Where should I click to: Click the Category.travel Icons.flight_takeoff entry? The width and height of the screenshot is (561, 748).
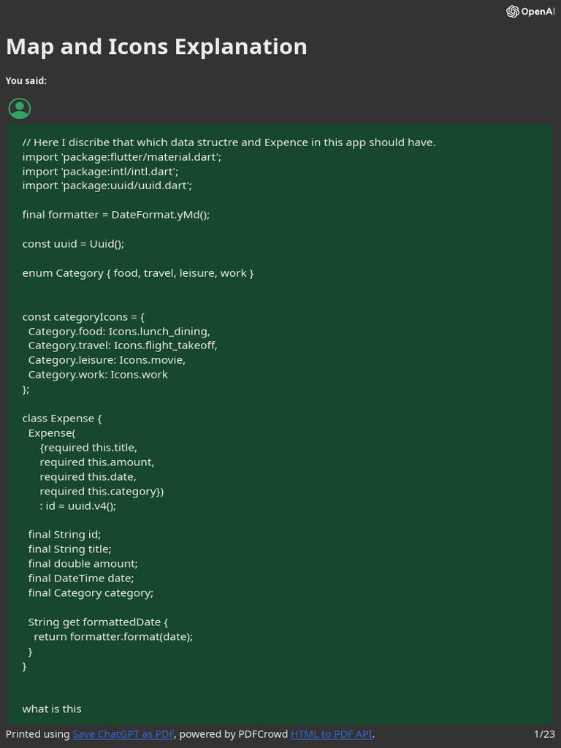click(x=123, y=345)
